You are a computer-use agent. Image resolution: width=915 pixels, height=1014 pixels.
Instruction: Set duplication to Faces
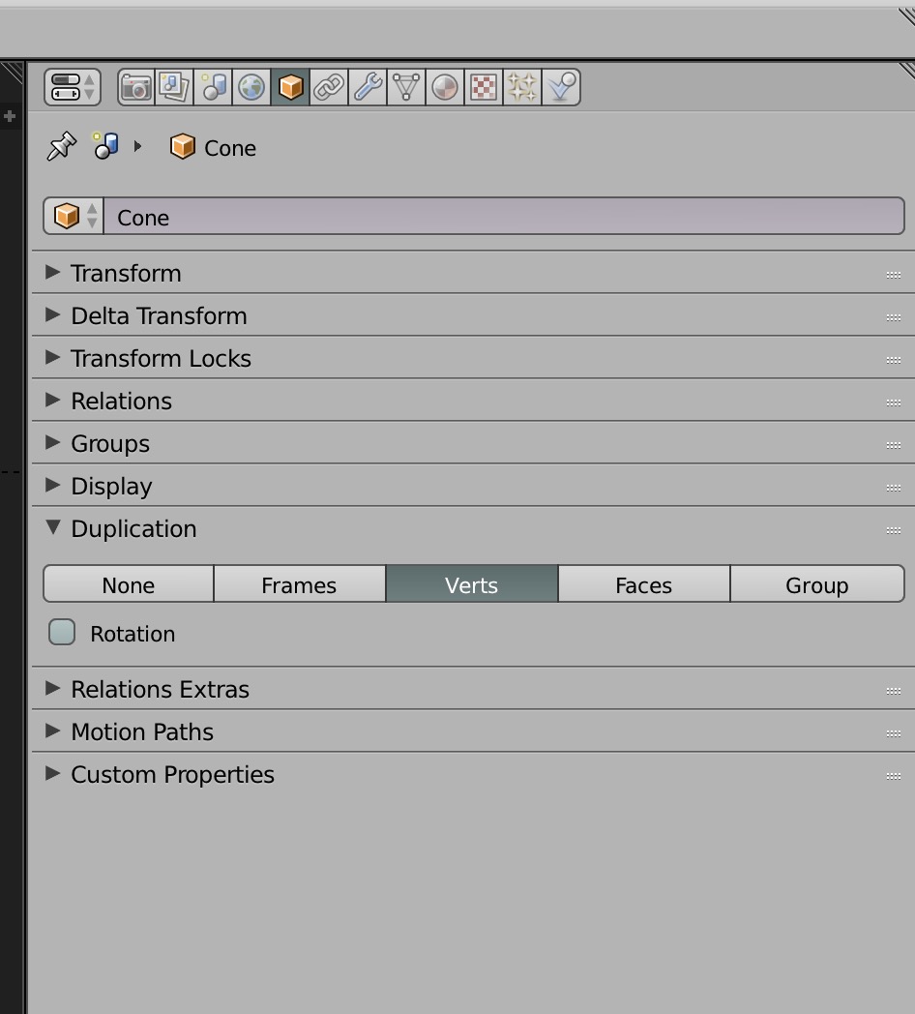point(644,584)
